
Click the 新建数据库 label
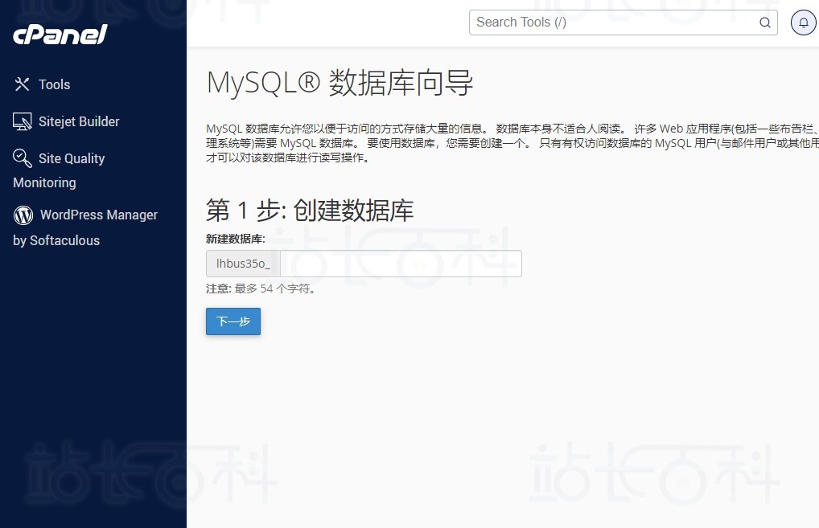click(x=236, y=239)
